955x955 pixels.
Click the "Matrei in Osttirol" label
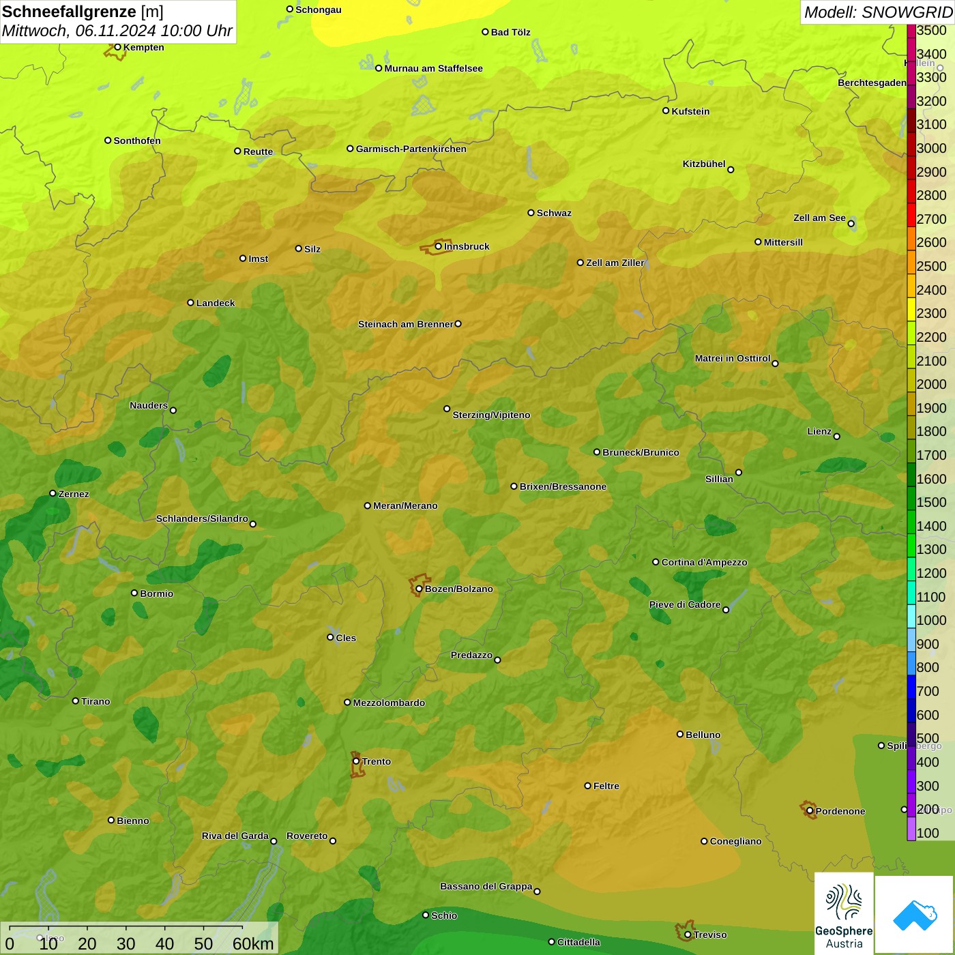pos(733,358)
